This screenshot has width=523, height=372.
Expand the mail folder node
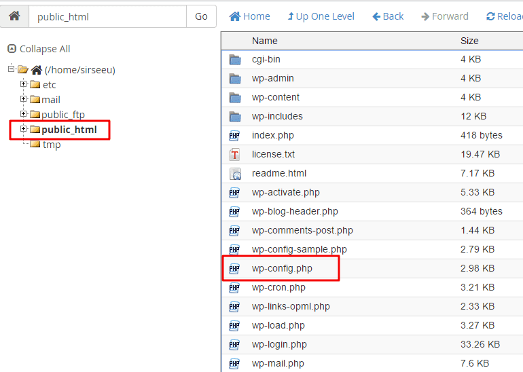23,99
